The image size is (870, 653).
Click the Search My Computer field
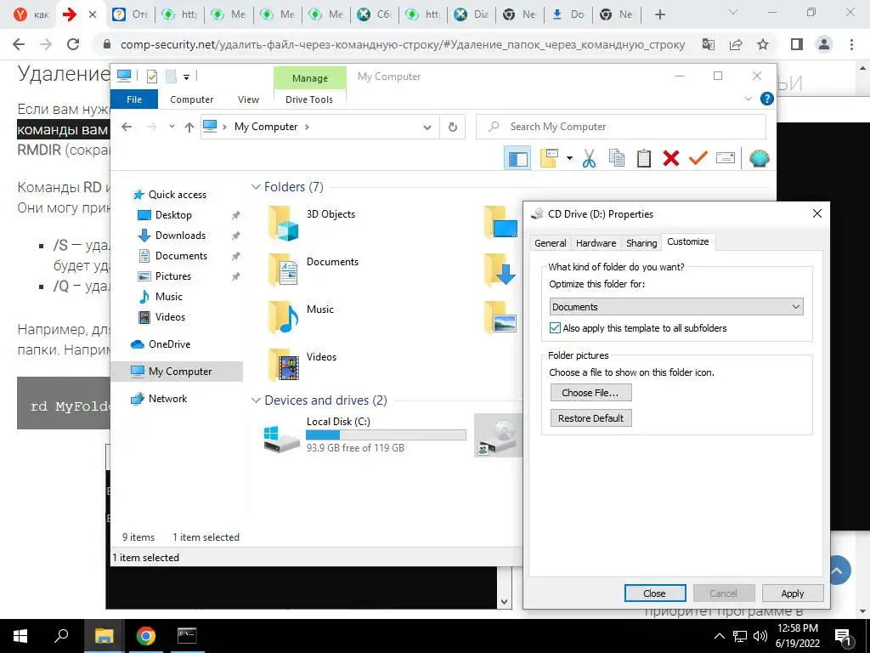point(621,127)
